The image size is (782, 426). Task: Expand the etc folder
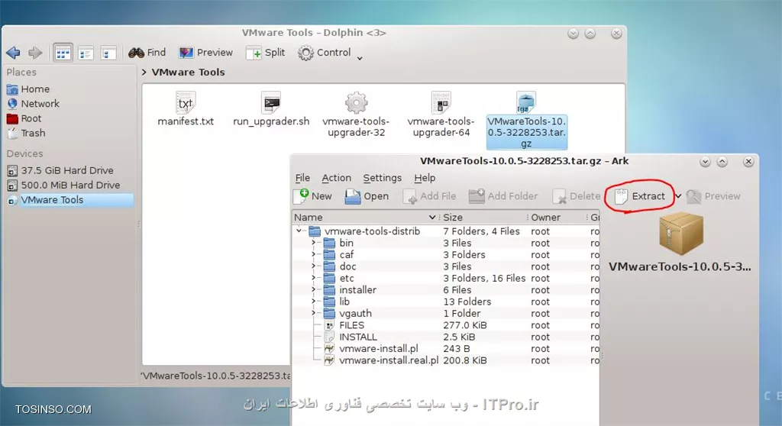314,278
